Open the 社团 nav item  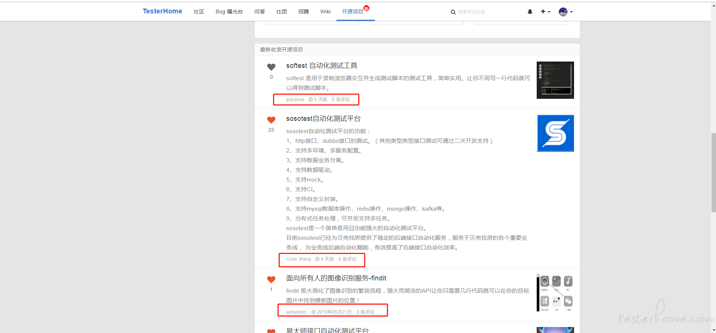pos(282,12)
